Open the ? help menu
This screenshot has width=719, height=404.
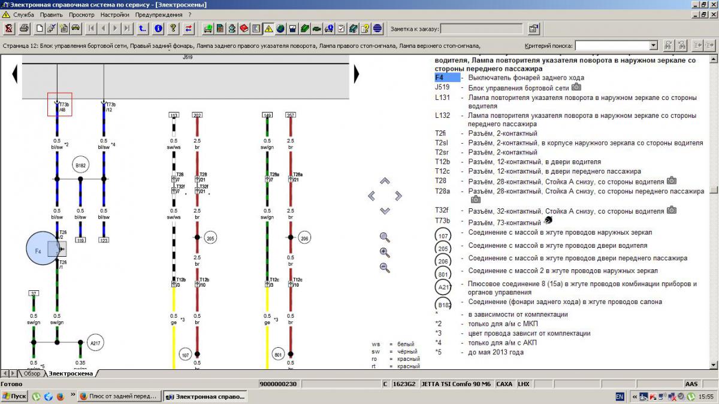click(x=190, y=14)
